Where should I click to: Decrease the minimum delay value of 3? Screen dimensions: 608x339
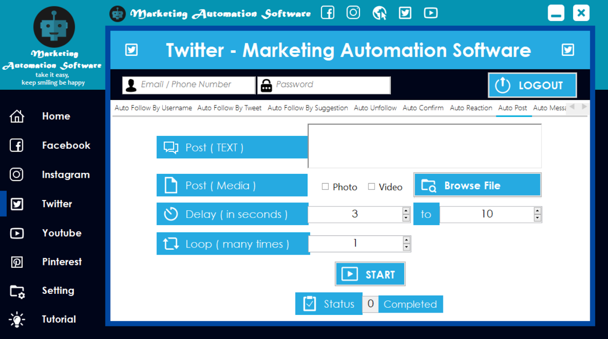coord(406,218)
